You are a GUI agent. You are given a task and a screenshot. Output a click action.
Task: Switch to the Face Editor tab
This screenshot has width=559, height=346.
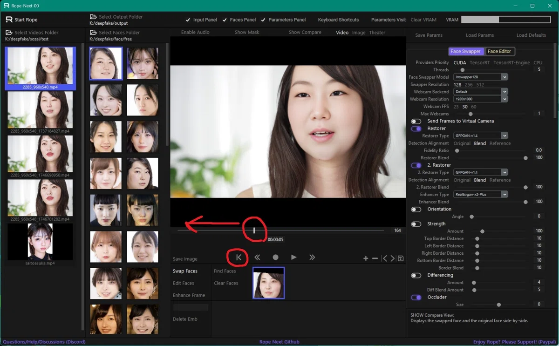click(499, 51)
